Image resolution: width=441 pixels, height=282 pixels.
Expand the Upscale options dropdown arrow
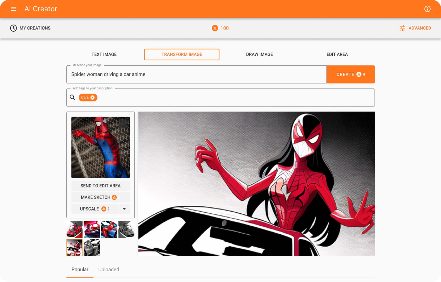[124, 209]
